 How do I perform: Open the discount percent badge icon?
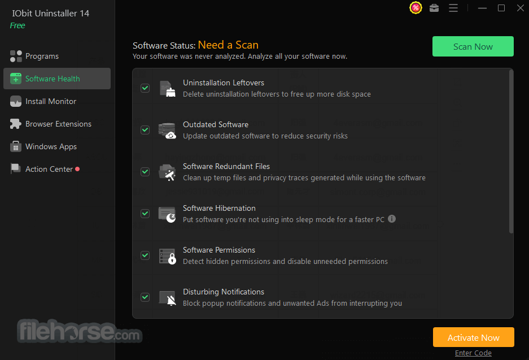[x=416, y=8]
